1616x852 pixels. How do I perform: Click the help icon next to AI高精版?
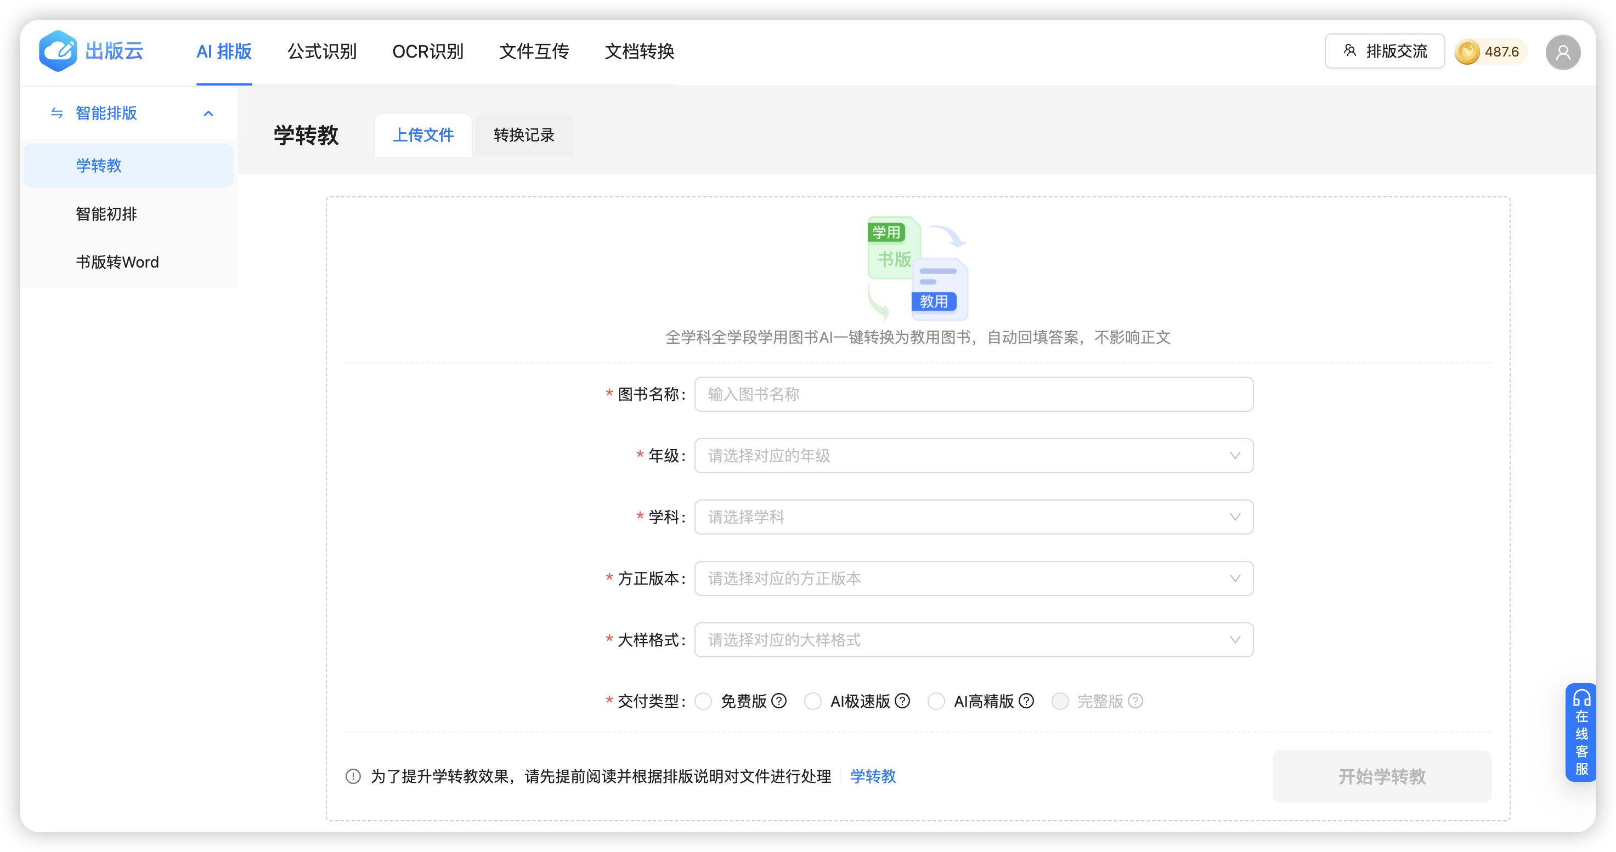point(1026,701)
